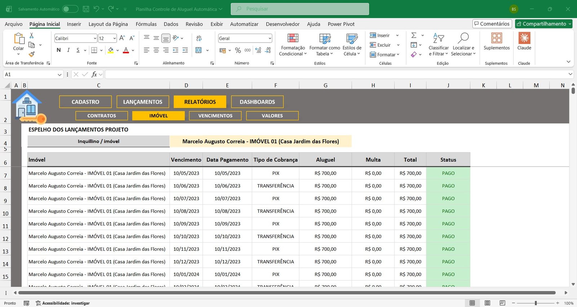Center text horizontally in cell
Image resolution: width=577 pixels, height=307 pixels.
point(156,50)
